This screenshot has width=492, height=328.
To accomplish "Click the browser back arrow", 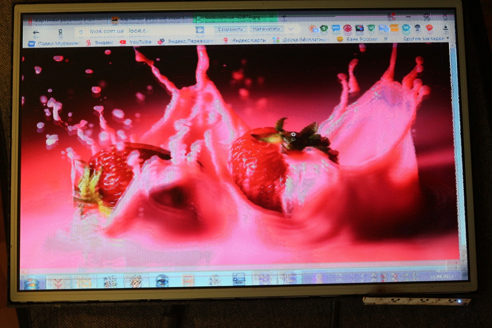I will (36, 32).
